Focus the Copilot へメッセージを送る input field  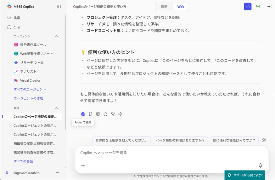click(172, 153)
